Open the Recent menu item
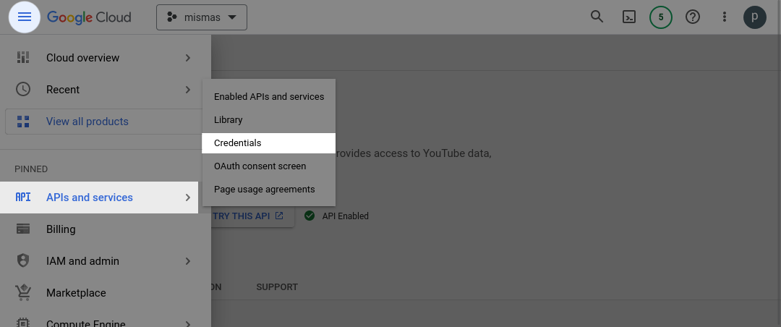This screenshot has width=781, height=327. point(106,90)
